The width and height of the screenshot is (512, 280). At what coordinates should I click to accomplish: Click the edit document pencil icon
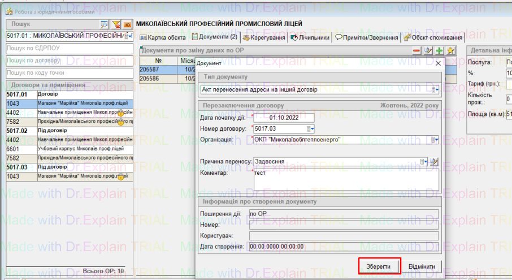[x=428, y=51]
